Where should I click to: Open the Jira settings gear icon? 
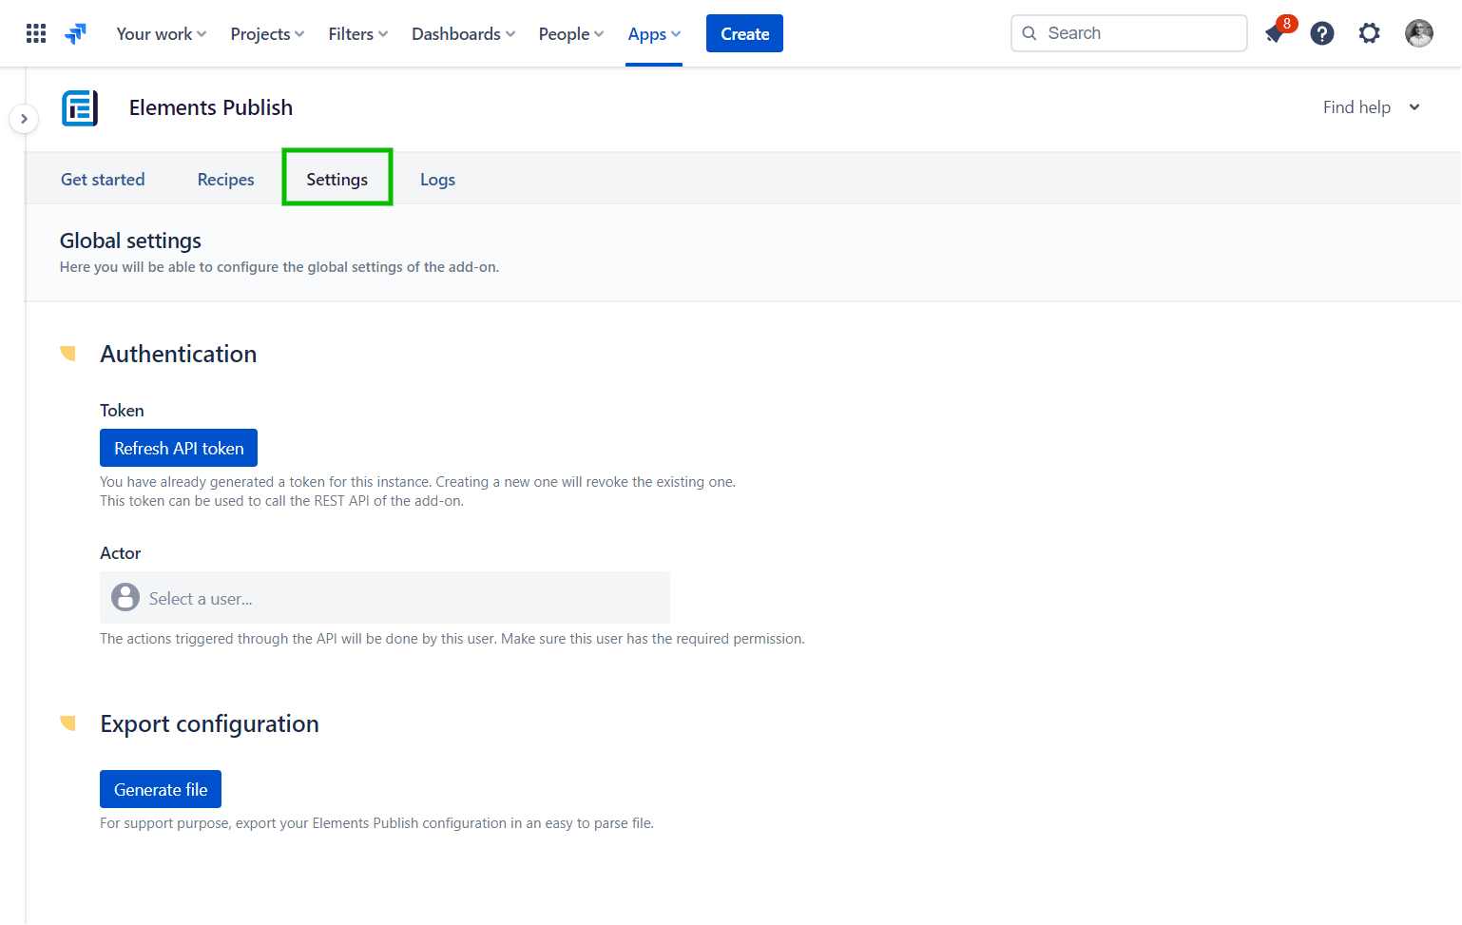[x=1369, y=34]
